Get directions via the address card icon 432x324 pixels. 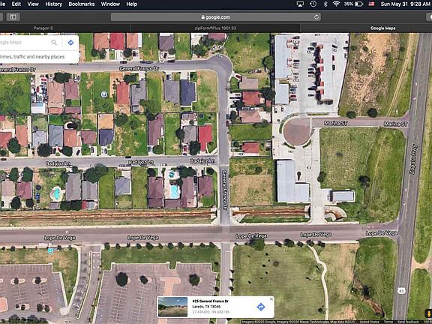click(x=261, y=307)
